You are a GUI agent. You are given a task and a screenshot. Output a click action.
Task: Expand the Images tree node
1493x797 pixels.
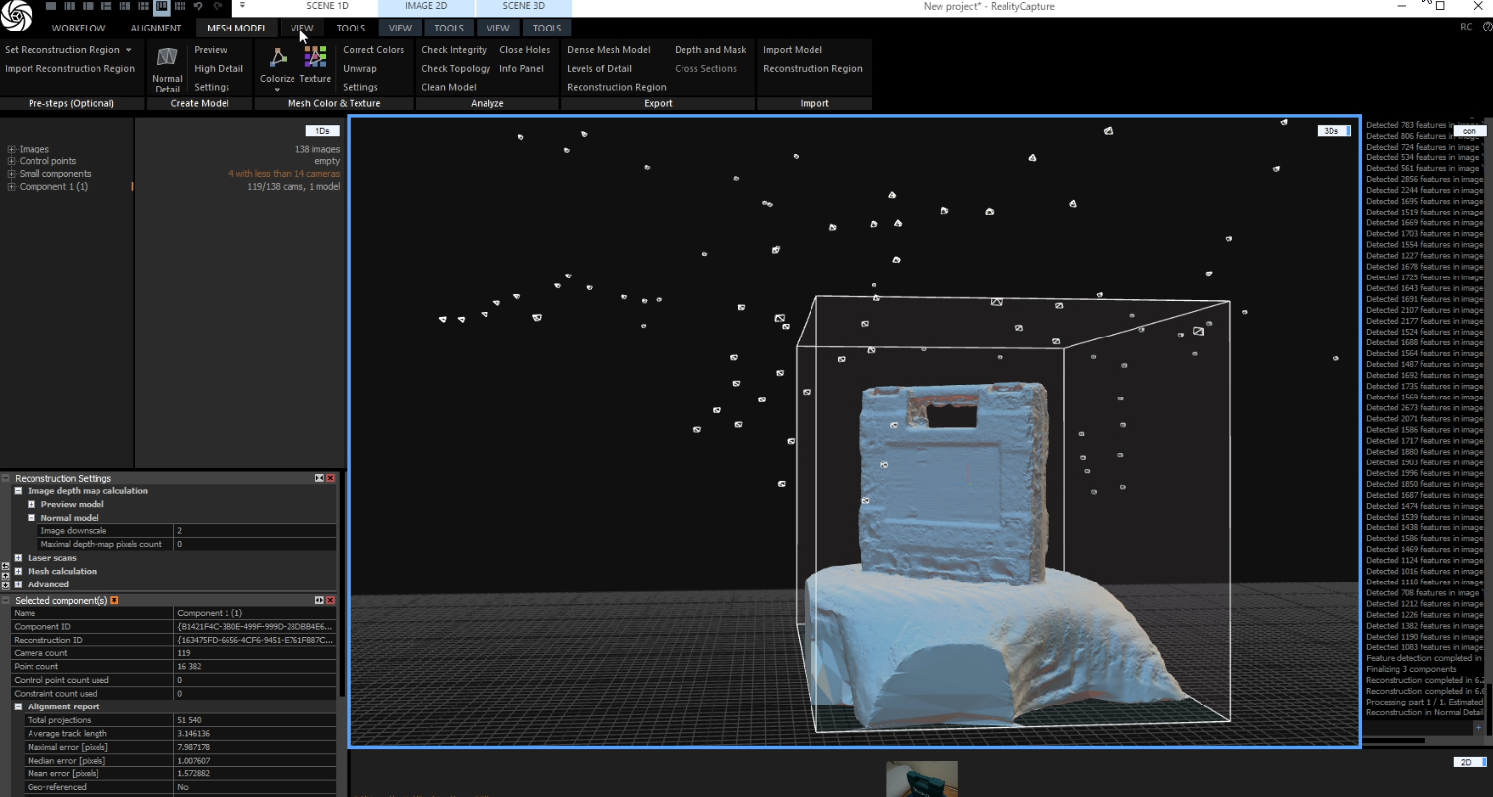tap(12, 150)
